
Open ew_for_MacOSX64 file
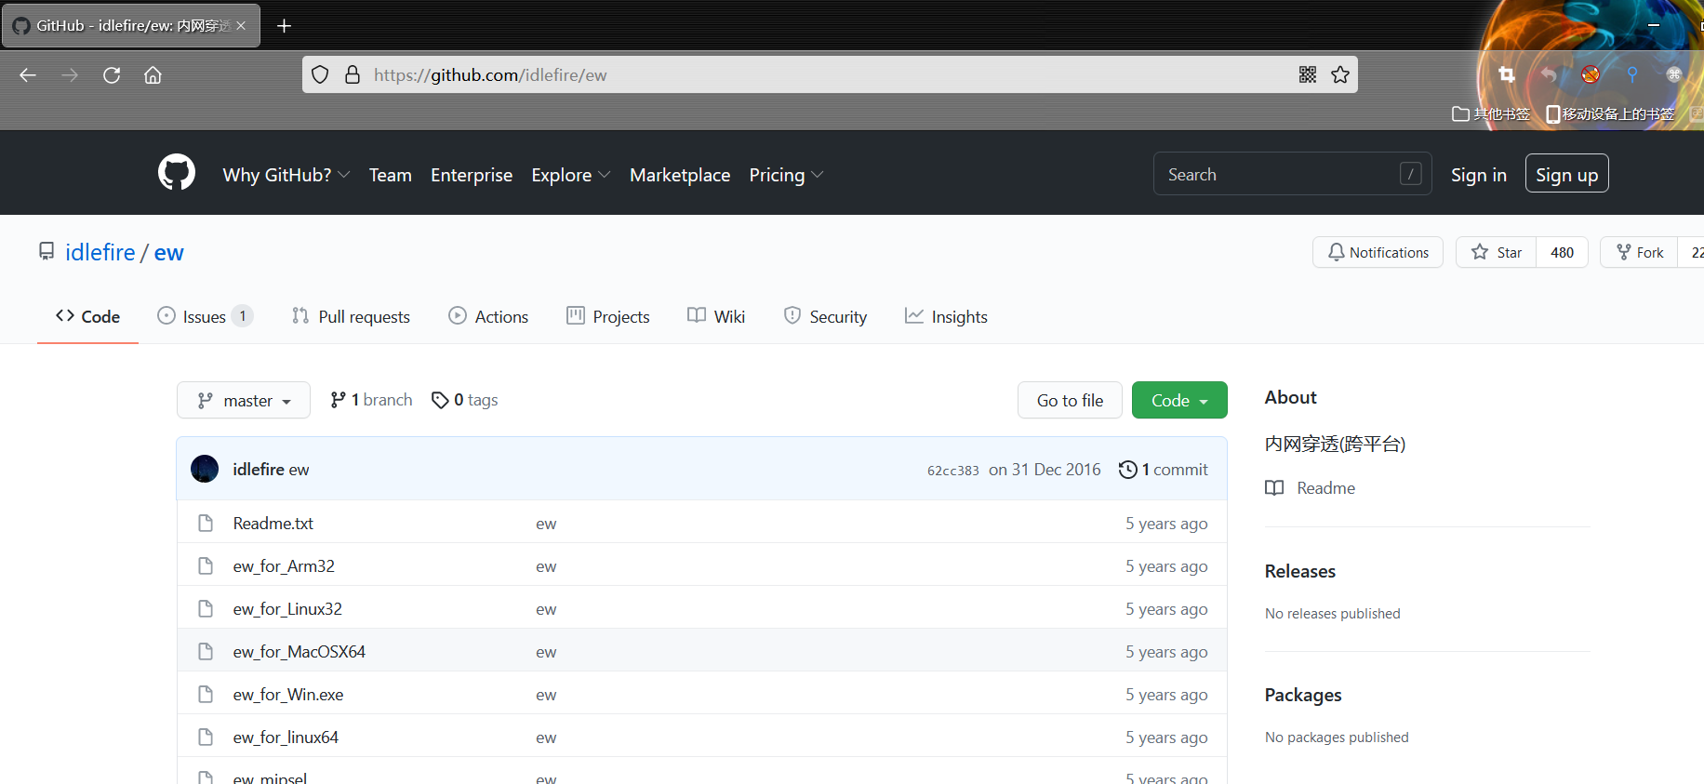300,651
